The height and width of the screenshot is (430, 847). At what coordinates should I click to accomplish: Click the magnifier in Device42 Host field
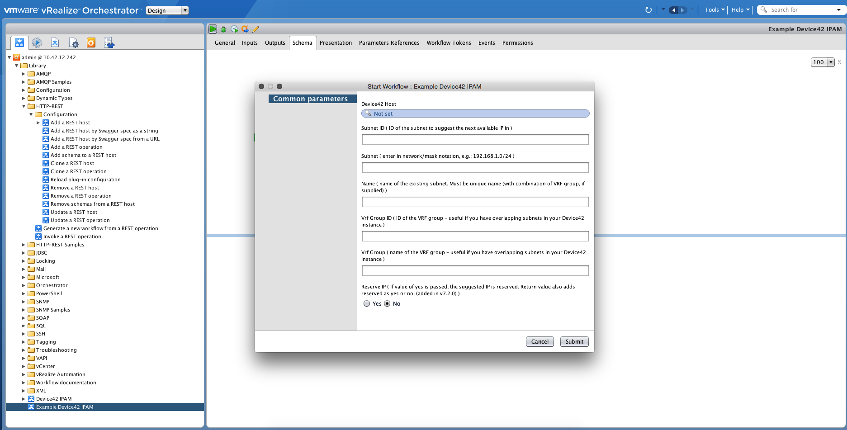368,113
